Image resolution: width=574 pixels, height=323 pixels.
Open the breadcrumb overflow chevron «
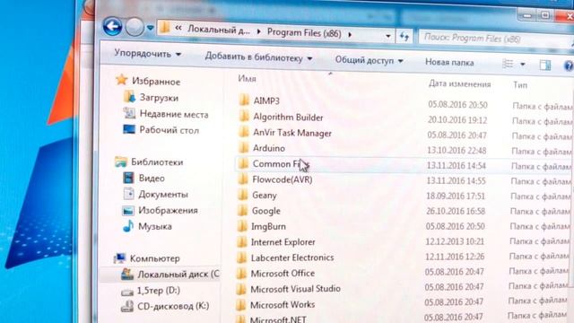[178, 28]
